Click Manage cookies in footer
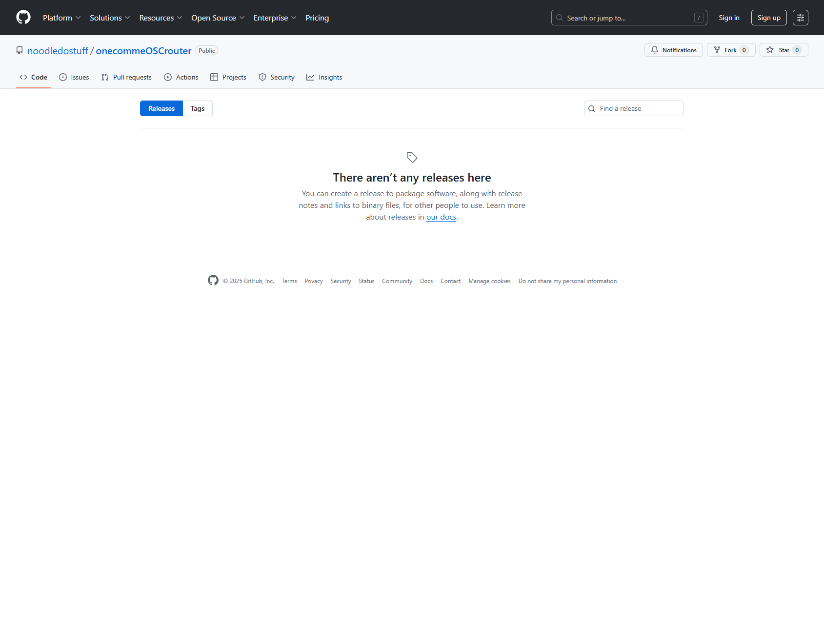 pos(489,281)
